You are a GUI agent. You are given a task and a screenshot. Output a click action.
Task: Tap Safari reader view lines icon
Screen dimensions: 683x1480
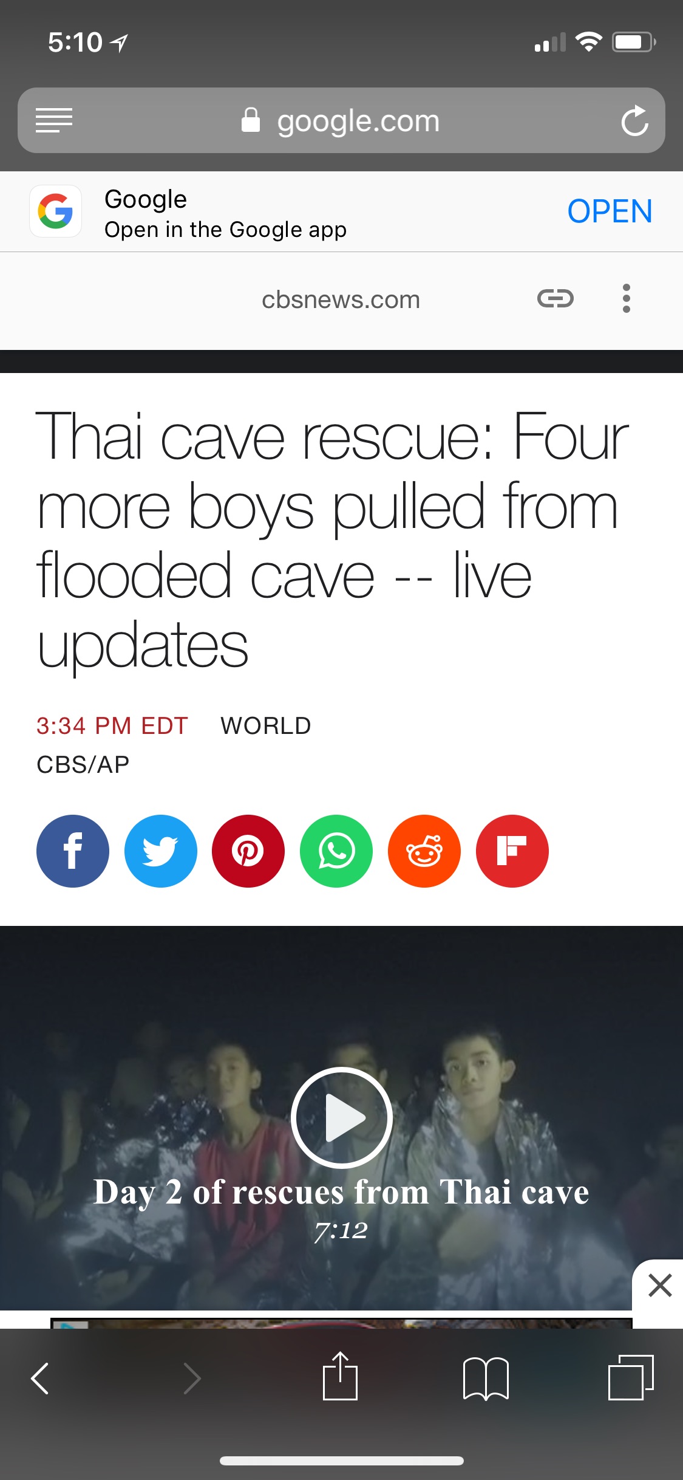tap(54, 120)
